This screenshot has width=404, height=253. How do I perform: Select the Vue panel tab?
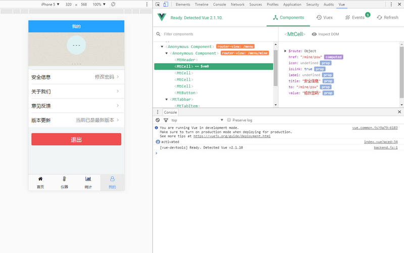[342, 5]
